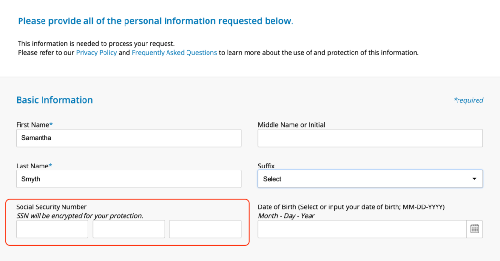The width and height of the screenshot is (500, 261).
Task: Click the last Social Security Number box
Action: [x=205, y=229]
